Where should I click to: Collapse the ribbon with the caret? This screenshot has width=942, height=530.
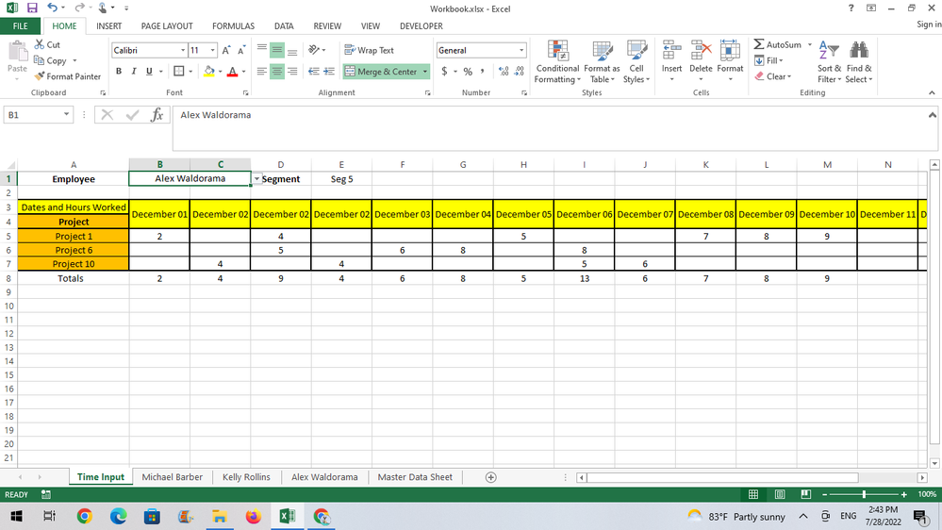click(932, 92)
